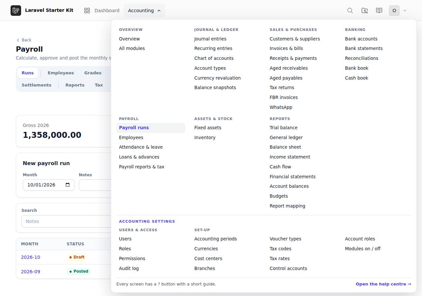
Task: Click the Posted status badge
Action: pyautogui.click(x=79, y=271)
